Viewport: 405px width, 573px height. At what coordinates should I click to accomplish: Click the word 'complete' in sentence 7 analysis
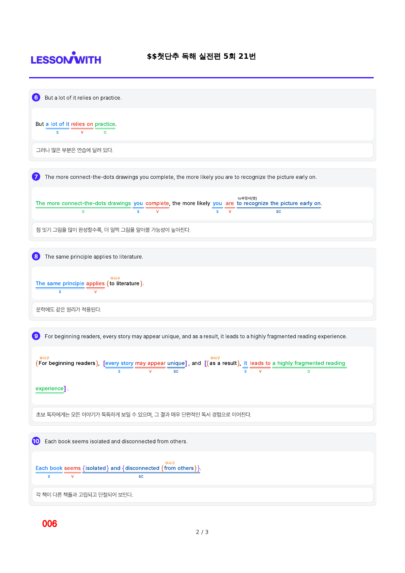[x=157, y=203]
